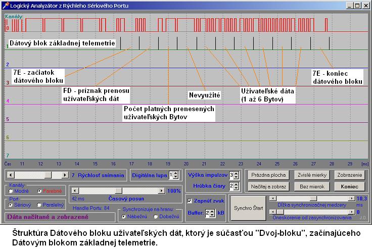Screen dimensions: 372x249
Task: Click left arrow of Rýchlosť snímania scrollbar
Action: coord(11,175)
